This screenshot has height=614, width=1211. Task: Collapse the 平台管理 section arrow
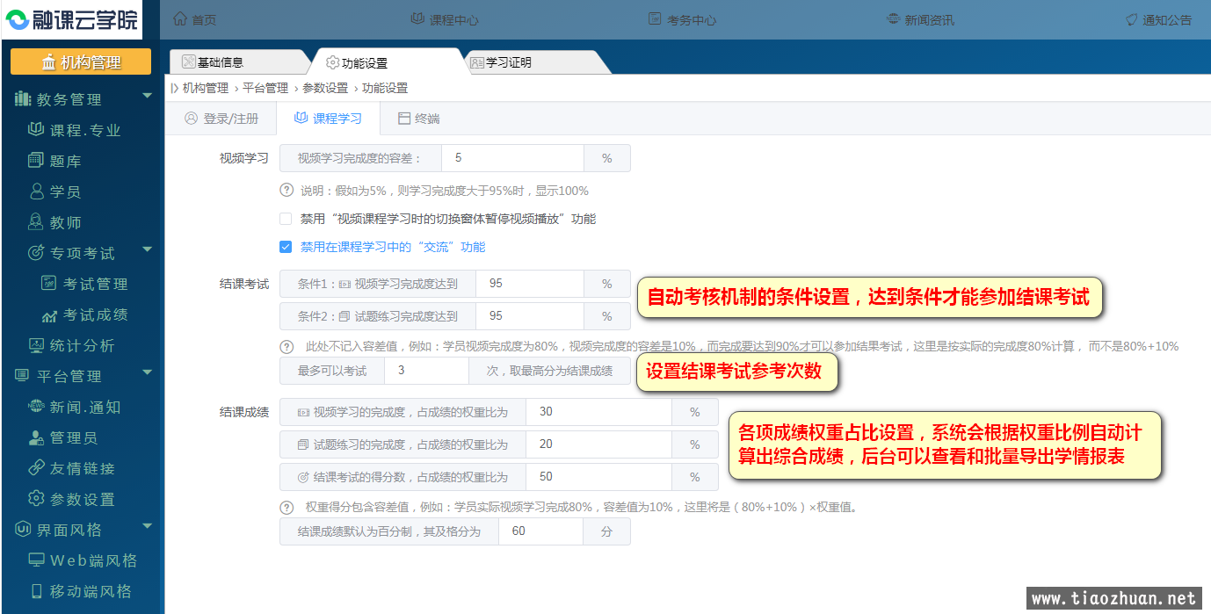pyautogui.click(x=147, y=372)
